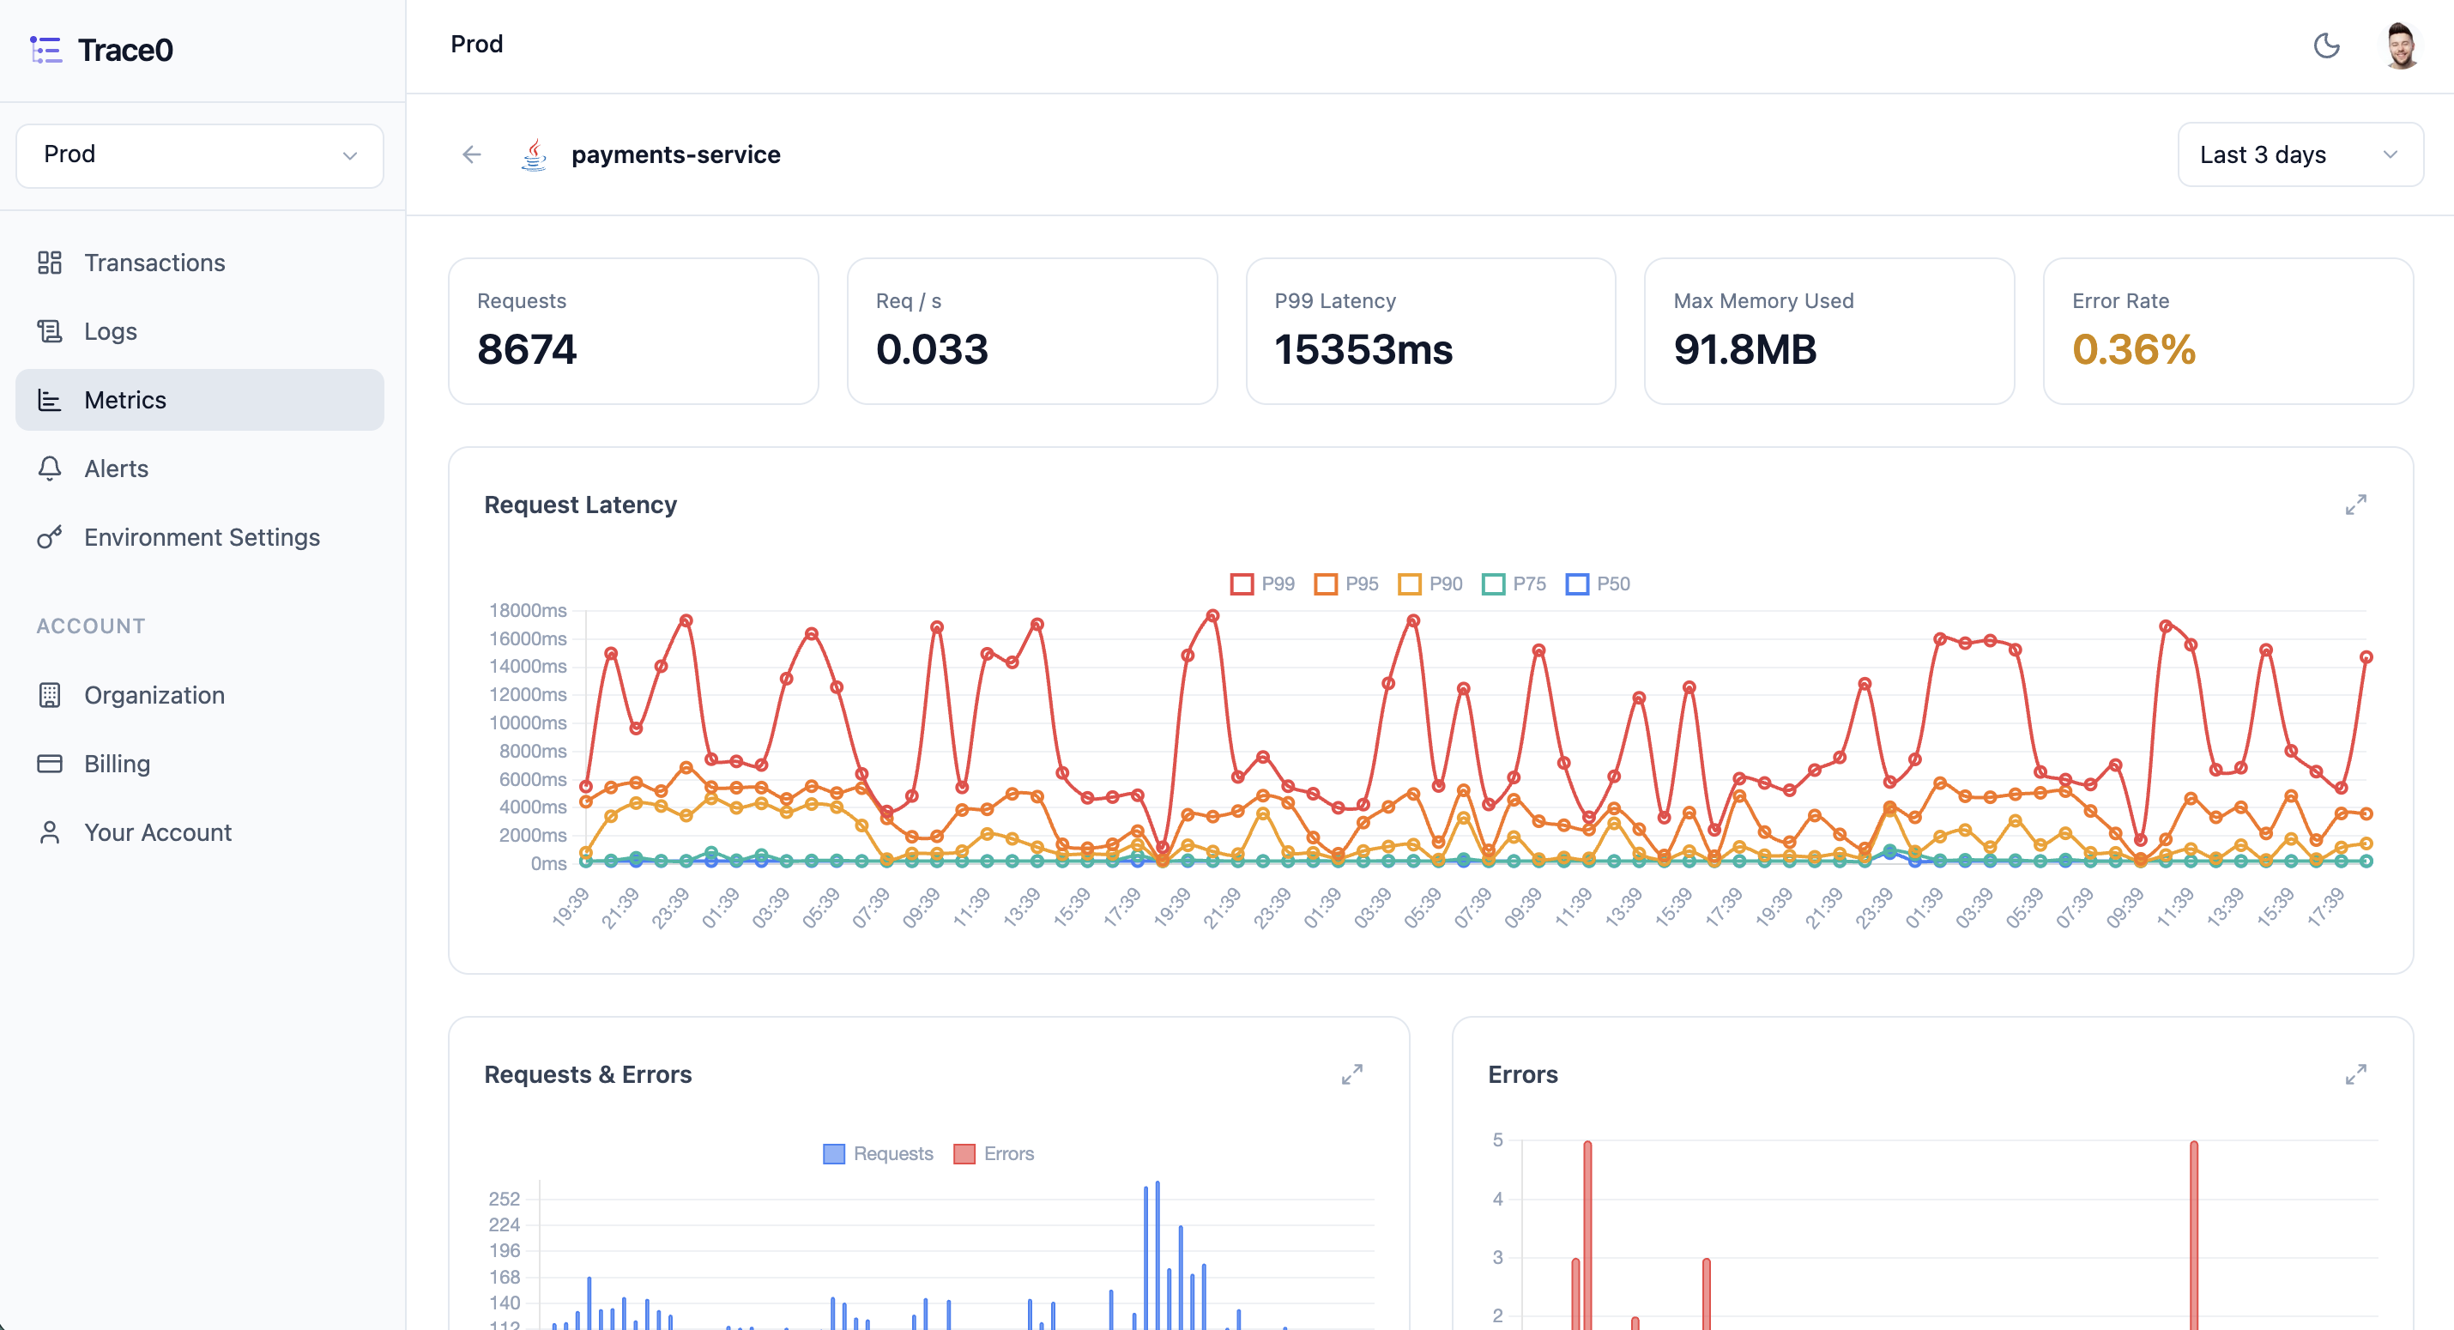Click the Alerts bell icon
The width and height of the screenshot is (2454, 1330).
pyautogui.click(x=50, y=468)
